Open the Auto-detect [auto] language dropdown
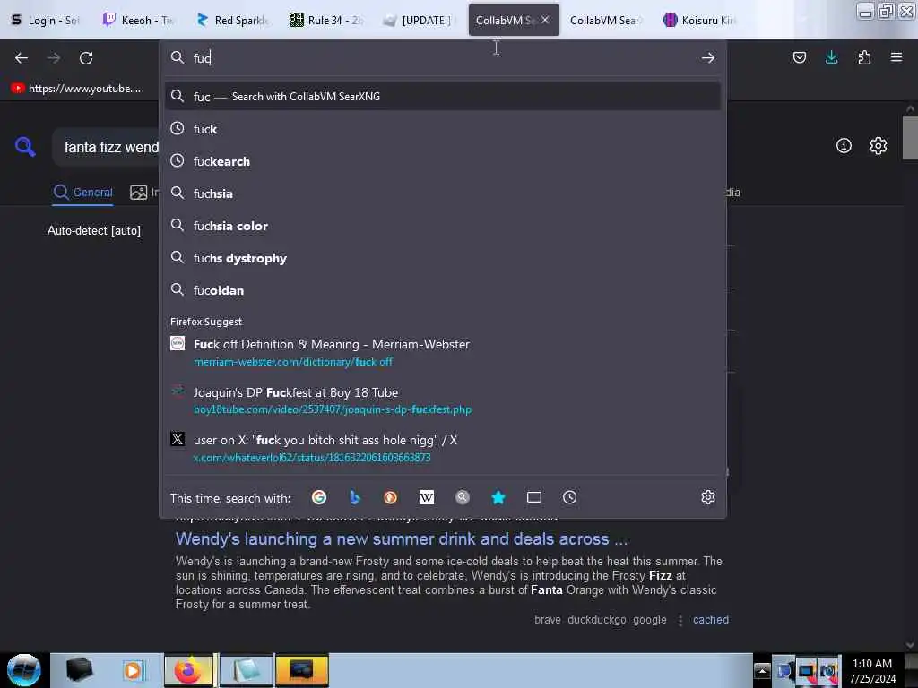 point(94,230)
